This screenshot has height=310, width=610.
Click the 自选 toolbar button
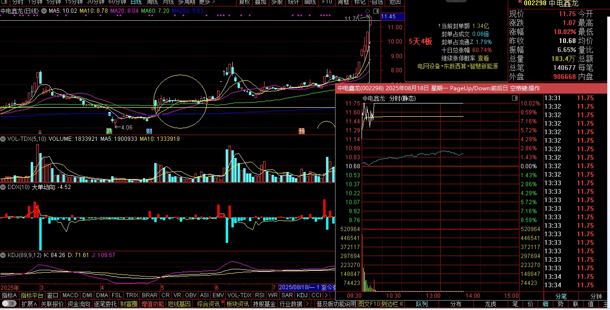tap(377, 2)
